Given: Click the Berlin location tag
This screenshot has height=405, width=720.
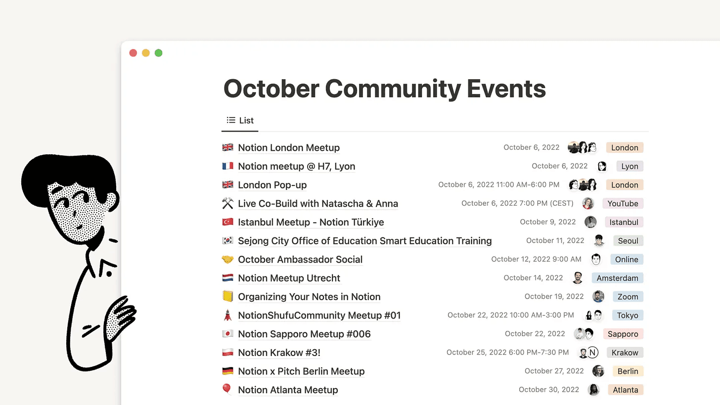Looking at the screenshot, I should (628, 371).
